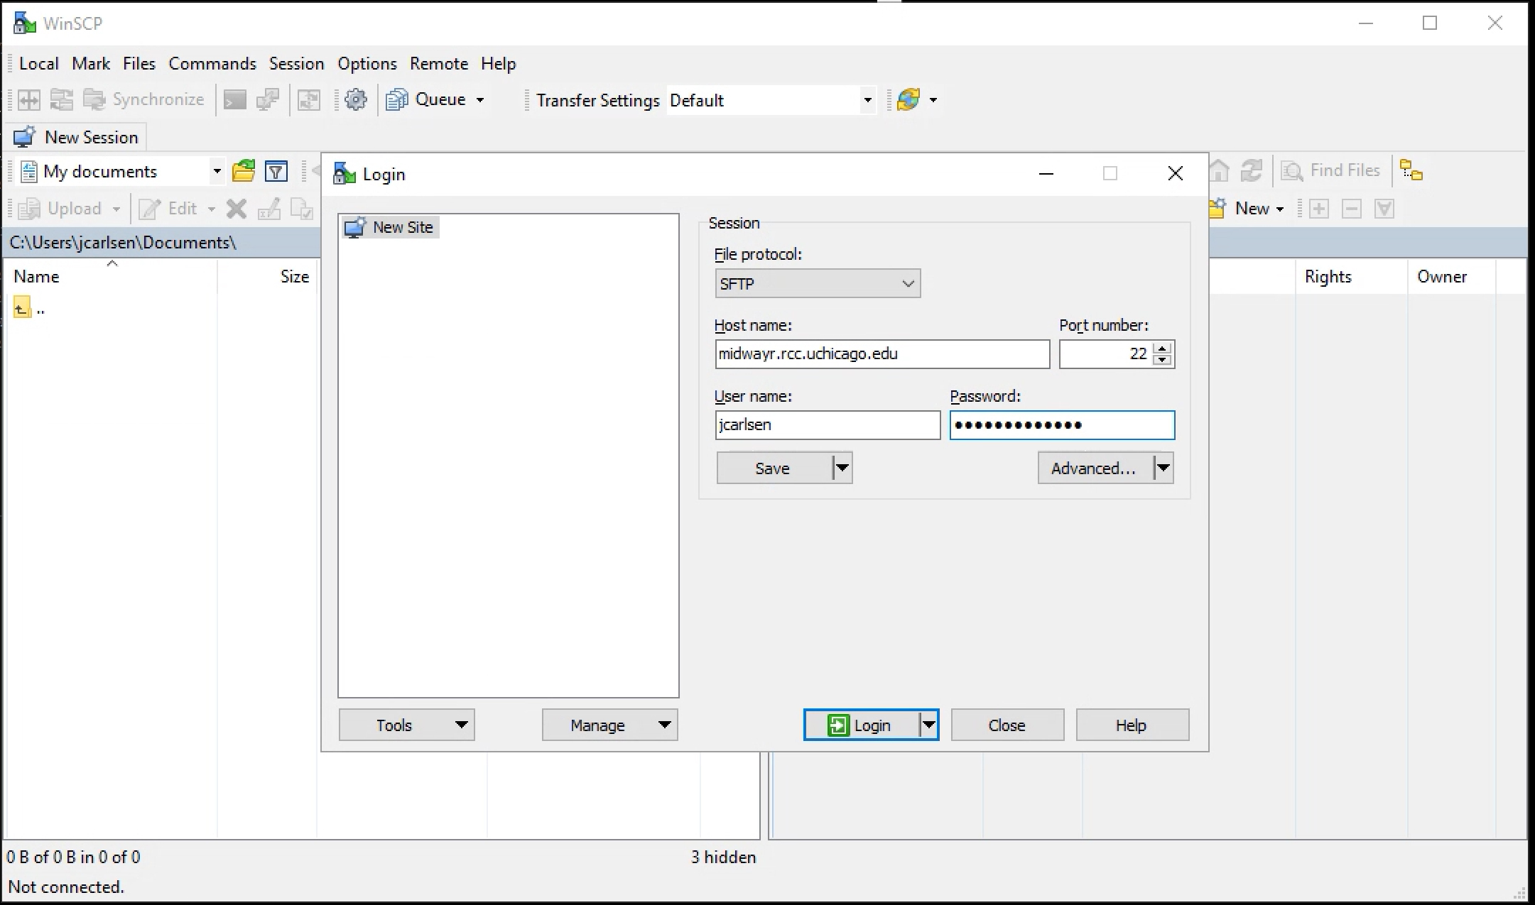This screenshot has height=905, width=1535.
Task: Select the New Session tab
Action: 76,137
